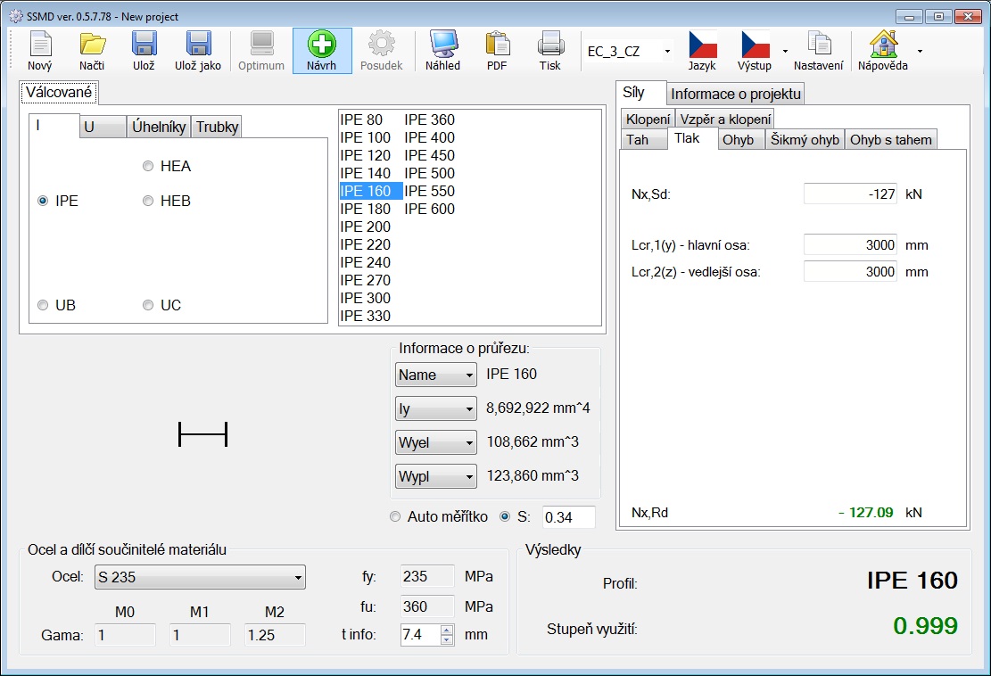The image size is (991, 676).
Task: Switch to Ohyb s tahem tab
Action: coord(890,140)
